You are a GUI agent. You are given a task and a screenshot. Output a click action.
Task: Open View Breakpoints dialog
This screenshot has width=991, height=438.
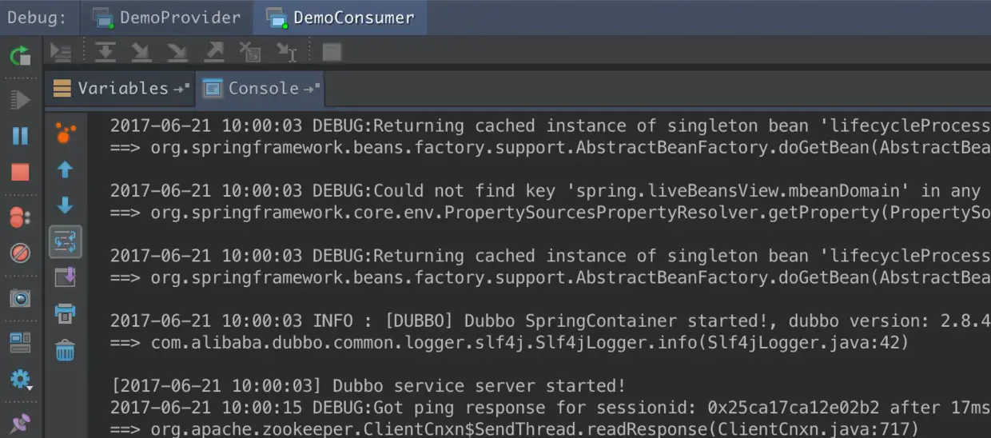pyautogui.click(x=20, y=217)
